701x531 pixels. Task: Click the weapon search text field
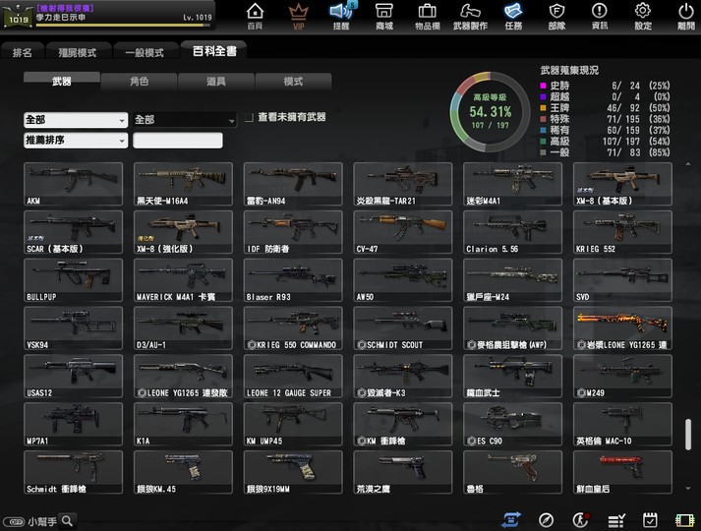[x=178, y=141]
